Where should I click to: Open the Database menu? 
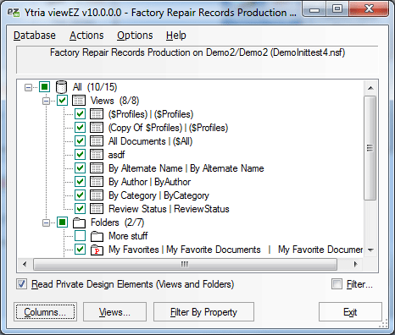point(35,36)
